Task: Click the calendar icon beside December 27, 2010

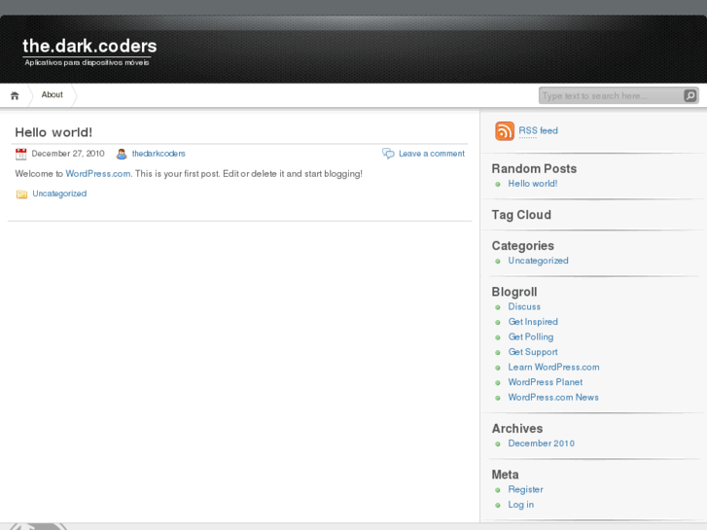Action: click(20, 154)
